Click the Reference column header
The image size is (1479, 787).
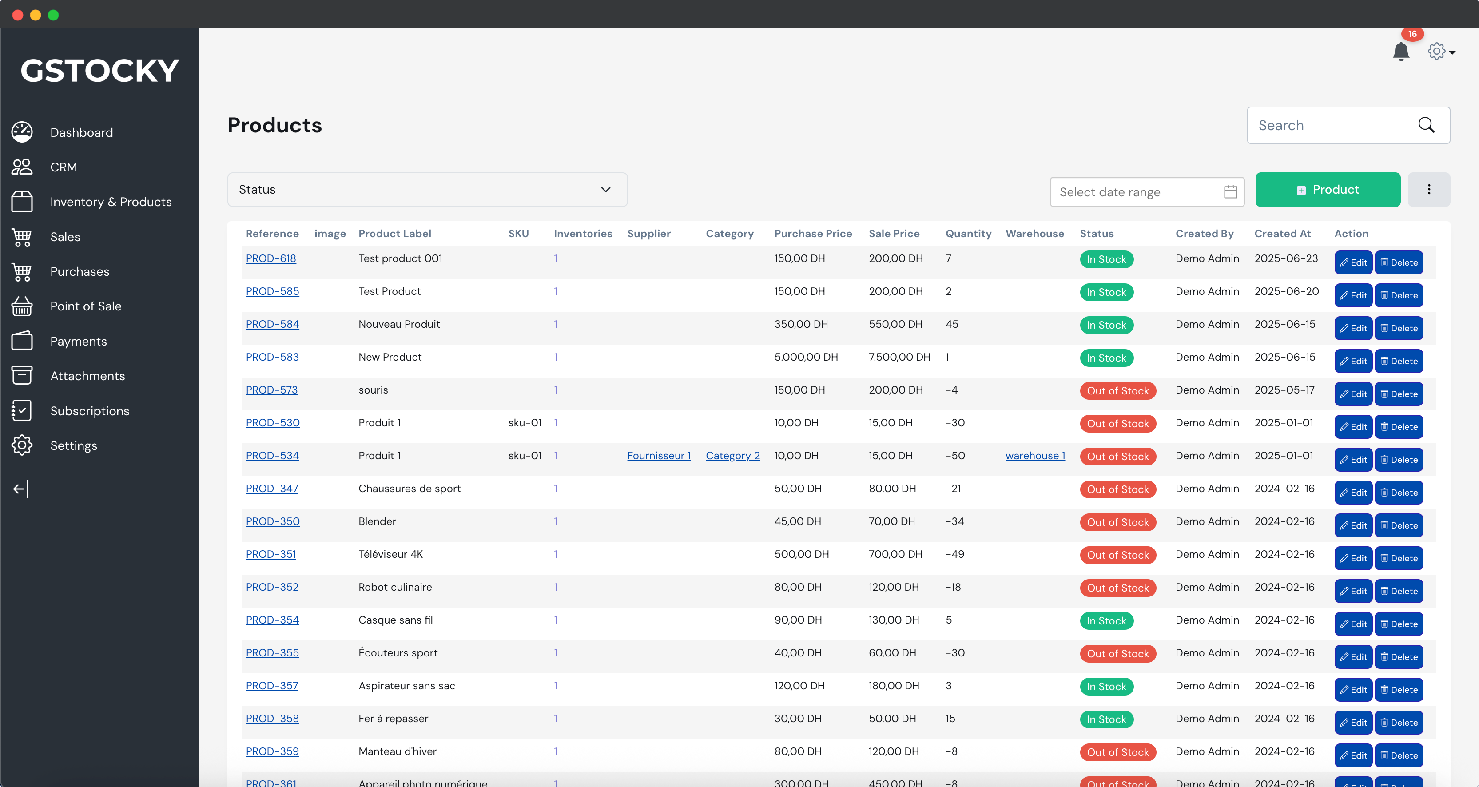[x=272, y=234]
